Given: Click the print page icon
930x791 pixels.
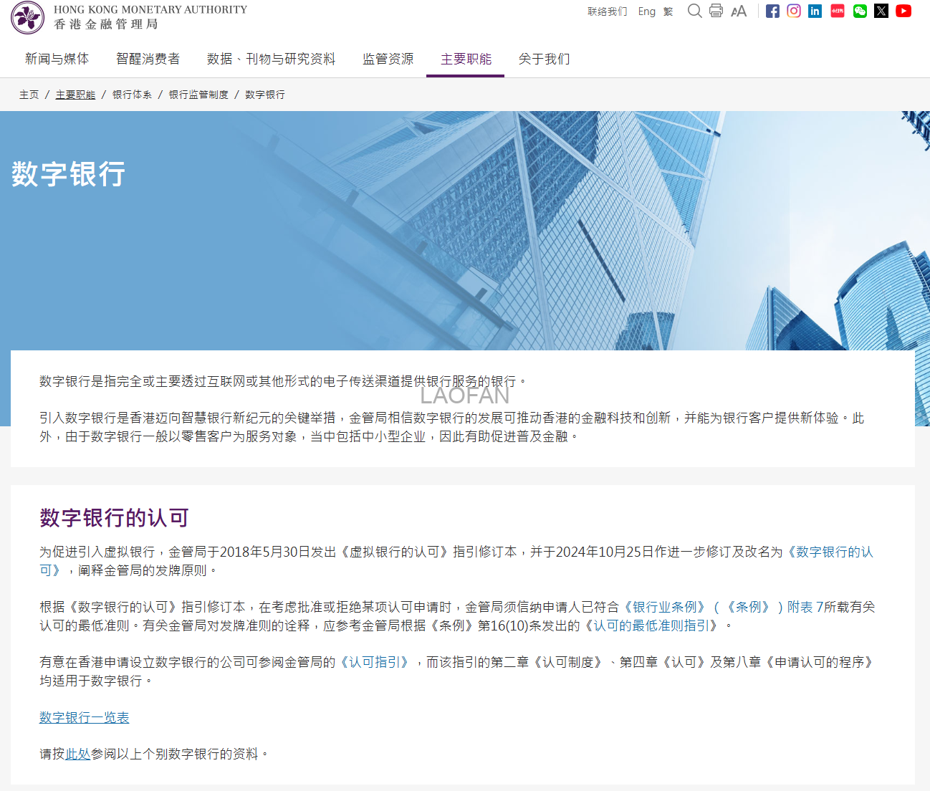Looking at the screenshot, I should [x=716, y=11].
